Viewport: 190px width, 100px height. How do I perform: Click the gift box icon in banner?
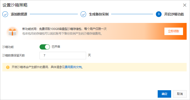tap(12, 32)
